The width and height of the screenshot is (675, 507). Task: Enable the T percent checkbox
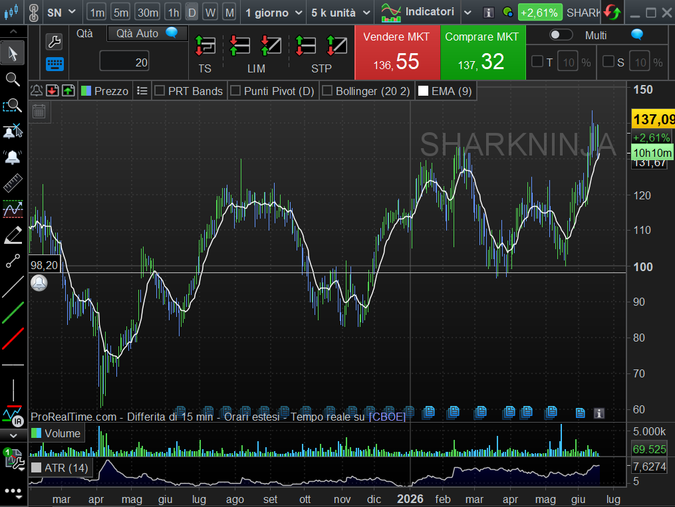(x=537, y=62)
